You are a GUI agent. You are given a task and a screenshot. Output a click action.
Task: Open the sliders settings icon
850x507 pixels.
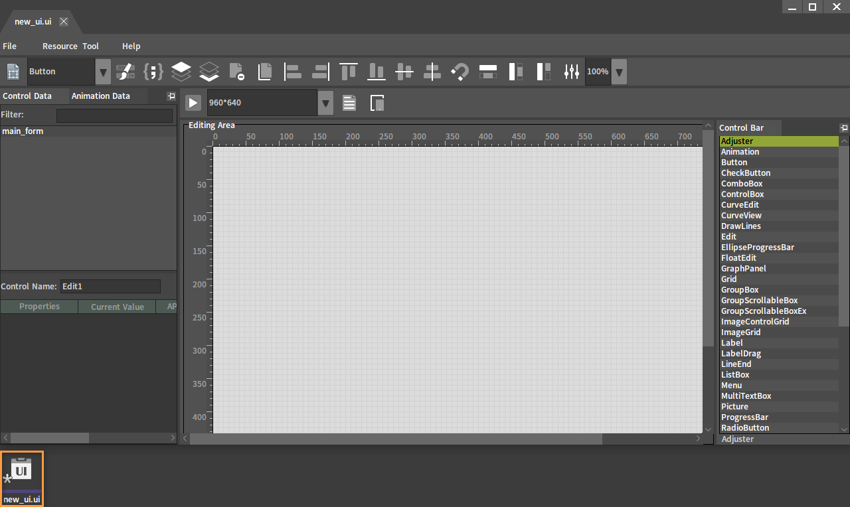click(572, 72)
